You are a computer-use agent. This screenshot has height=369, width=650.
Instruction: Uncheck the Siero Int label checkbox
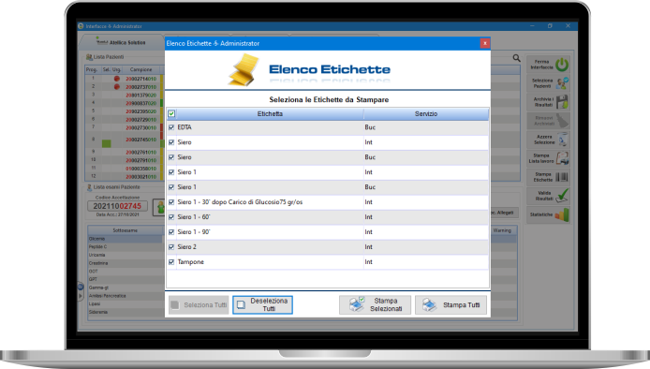point(171,142)
